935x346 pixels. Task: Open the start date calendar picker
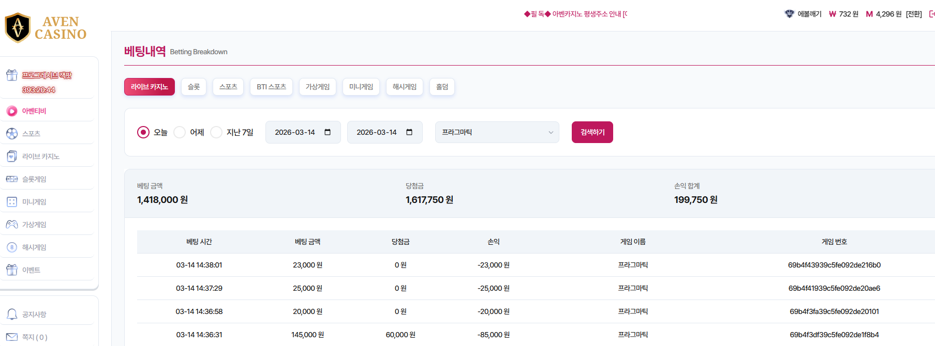click(x=328, y=132)
